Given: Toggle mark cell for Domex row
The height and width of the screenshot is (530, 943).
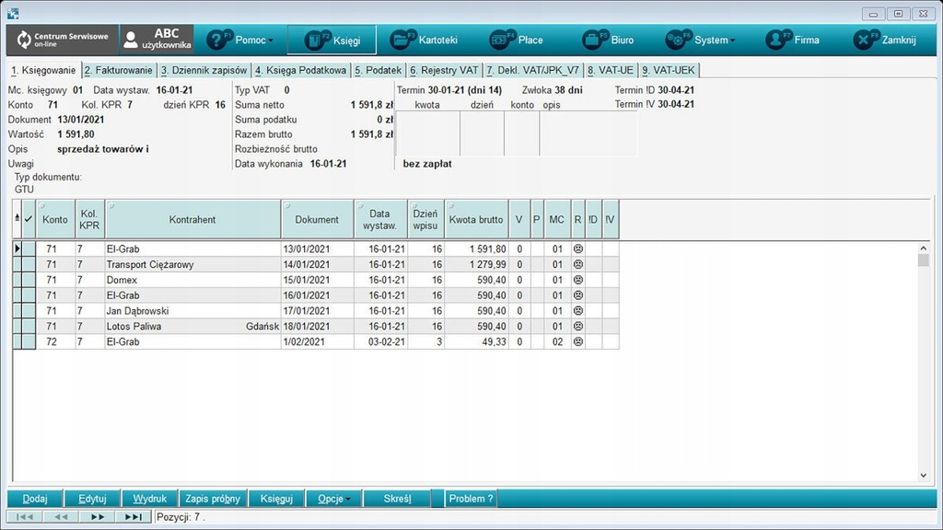Looking at the screenshot, I should (x=29, y=280).
